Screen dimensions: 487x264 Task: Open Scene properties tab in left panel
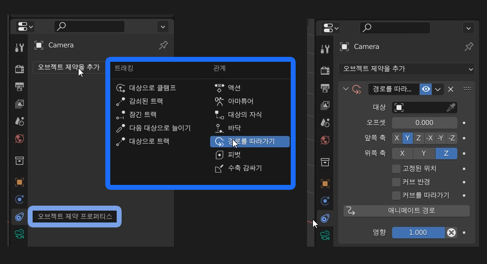coord(19,121)
